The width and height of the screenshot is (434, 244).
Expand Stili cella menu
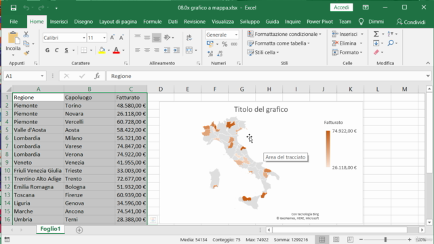pyautogui.click(x=263, y=52)
